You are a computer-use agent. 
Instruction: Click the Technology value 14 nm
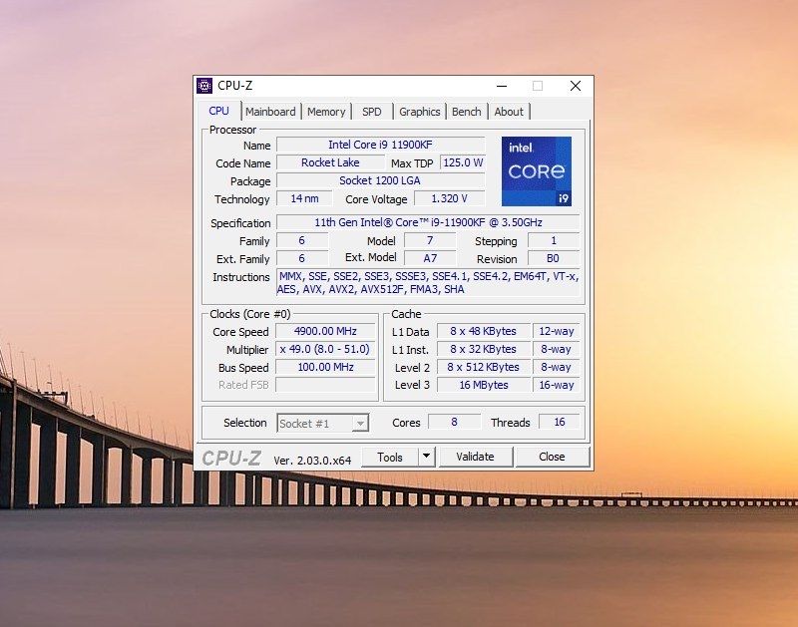pos(304,198)
